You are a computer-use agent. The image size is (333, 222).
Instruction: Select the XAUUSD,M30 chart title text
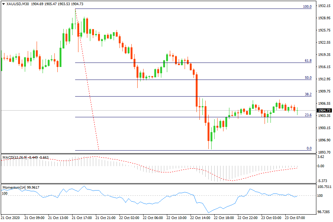19,4
